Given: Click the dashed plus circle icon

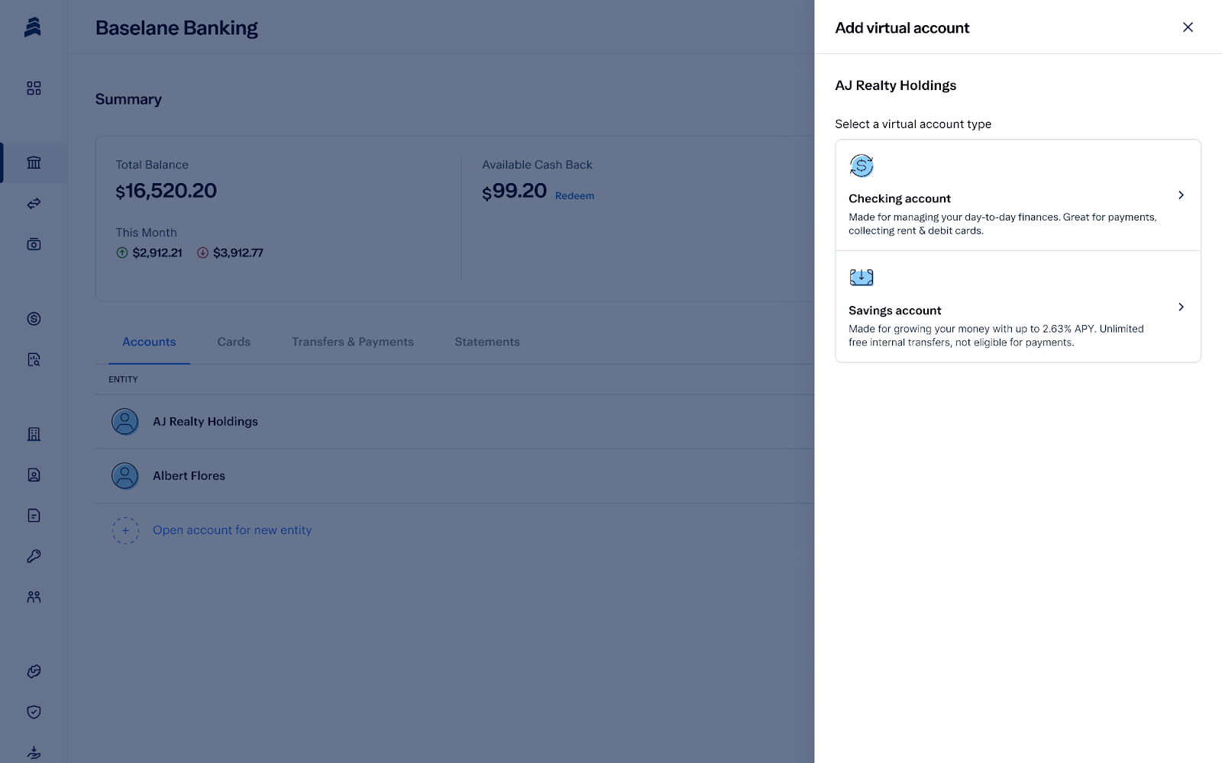Looking at the screenshot, I should pyautogui.click(x=125, y=530).
